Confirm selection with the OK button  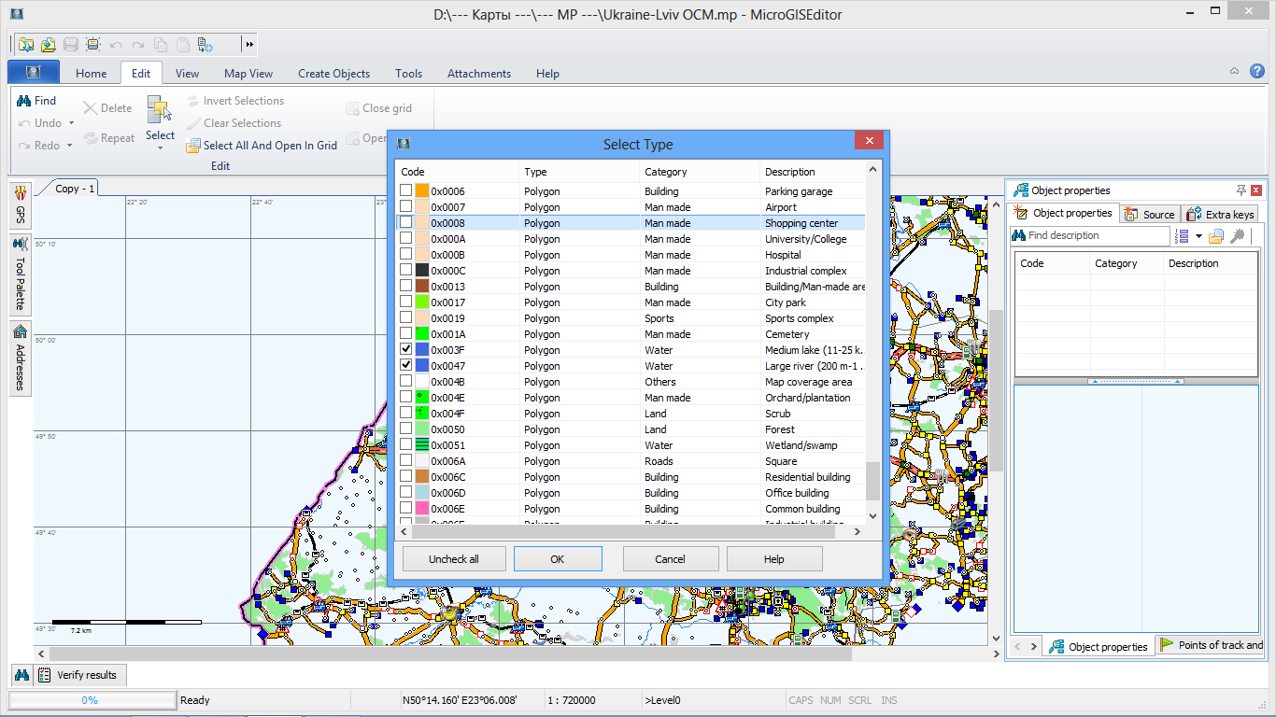click(x=558, y=559)
